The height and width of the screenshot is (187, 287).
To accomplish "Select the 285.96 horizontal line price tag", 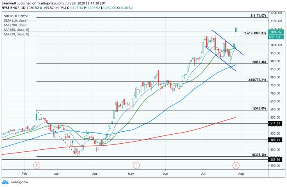I will point(274,160).
